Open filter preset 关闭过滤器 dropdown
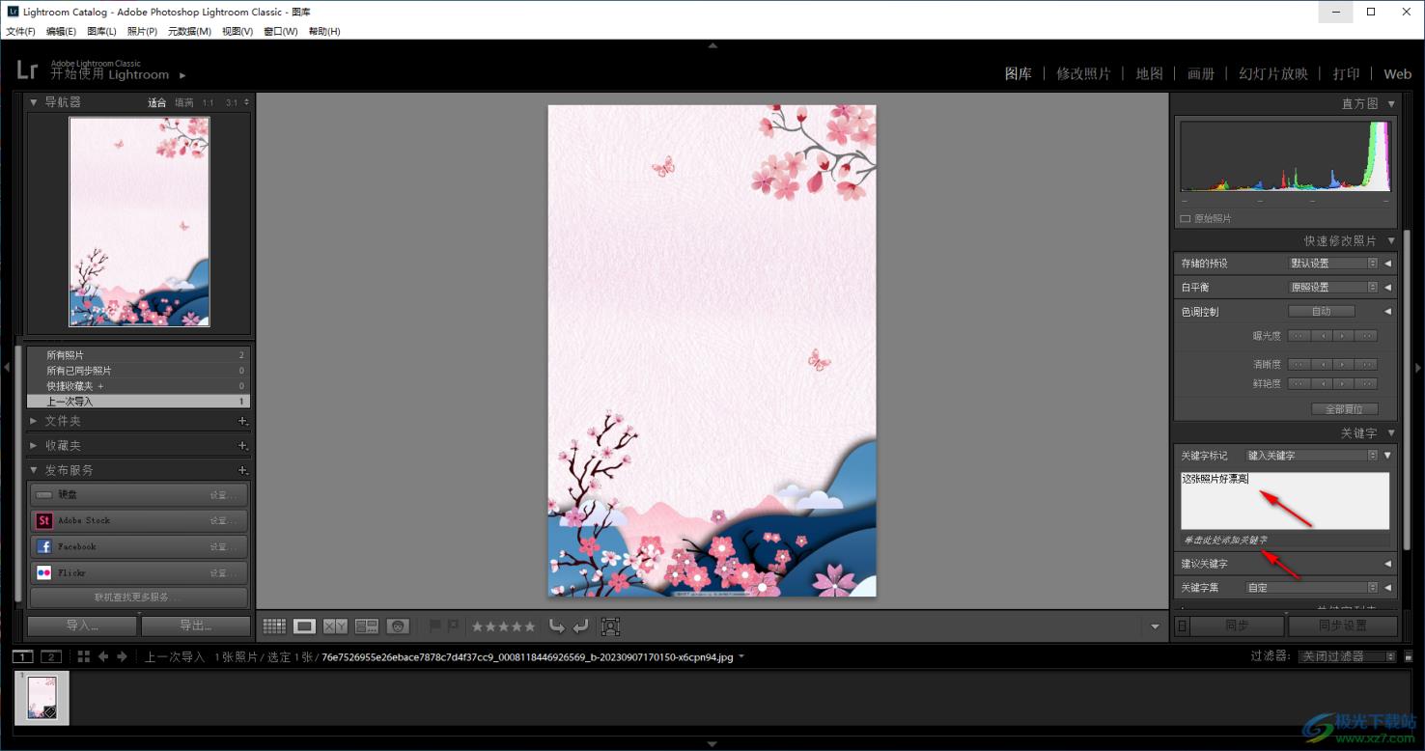The width and height of the screenshot is (1425, 751). [1347, 656]
